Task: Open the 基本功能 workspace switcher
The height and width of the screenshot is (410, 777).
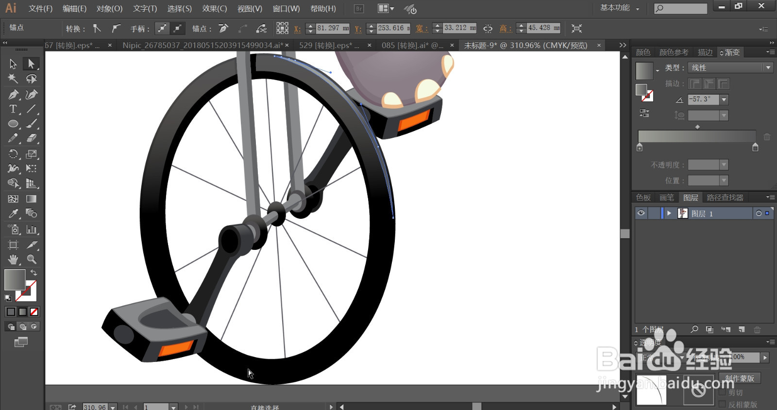Action: pos(620,8)
